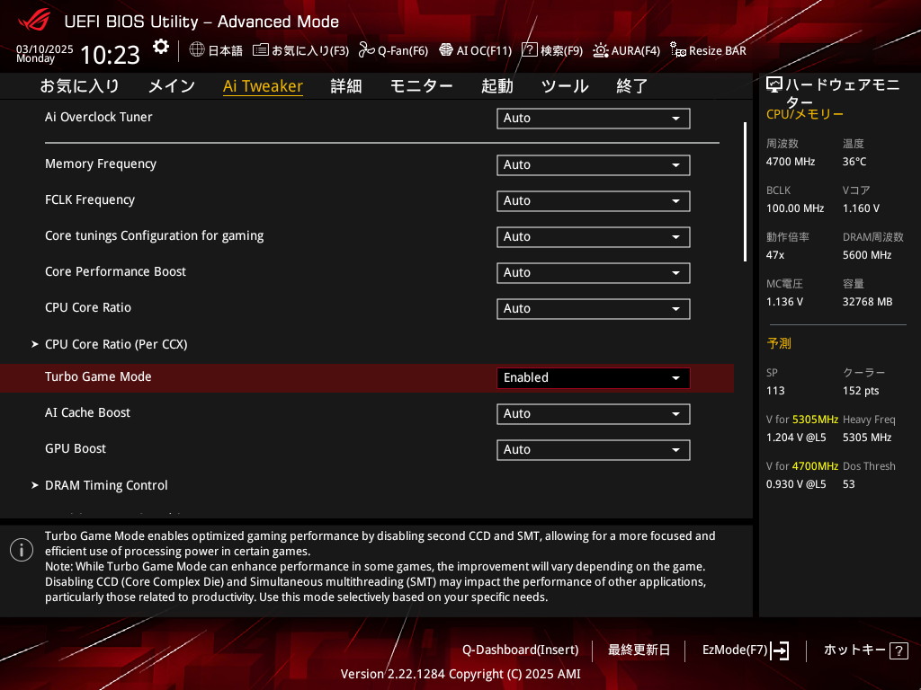Image resolution: width=921 pixels, height=690 pixels.
Task: Open Q-Dashboard(Insert)
Action: (521, 650)
